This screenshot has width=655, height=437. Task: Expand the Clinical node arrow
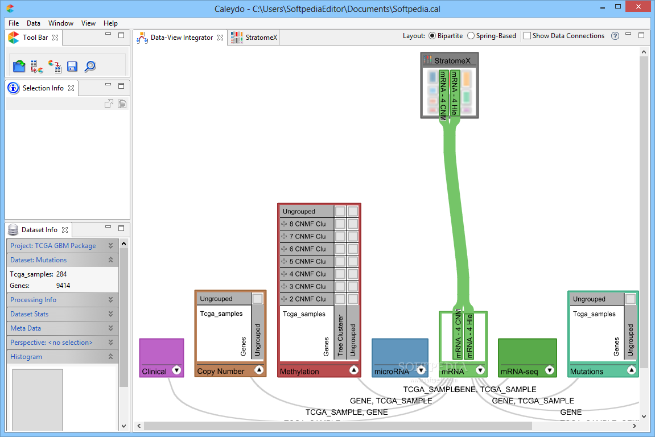click(177, 370)
